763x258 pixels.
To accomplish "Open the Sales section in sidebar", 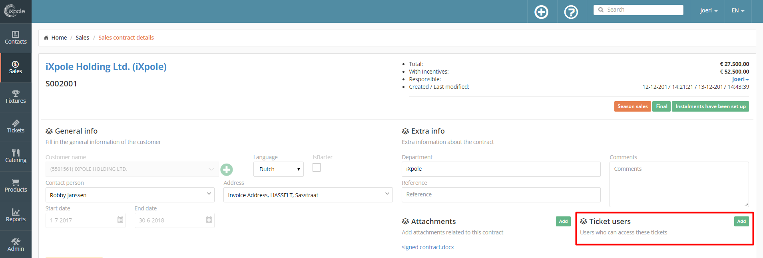I will pyautogui.click(x=16, y=68).
